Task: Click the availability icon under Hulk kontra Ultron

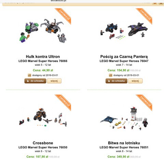Action: [x=29, y=75]
